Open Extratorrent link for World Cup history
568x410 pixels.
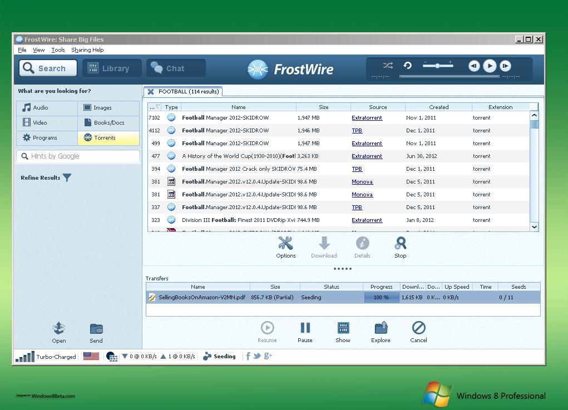coord(367,156)
